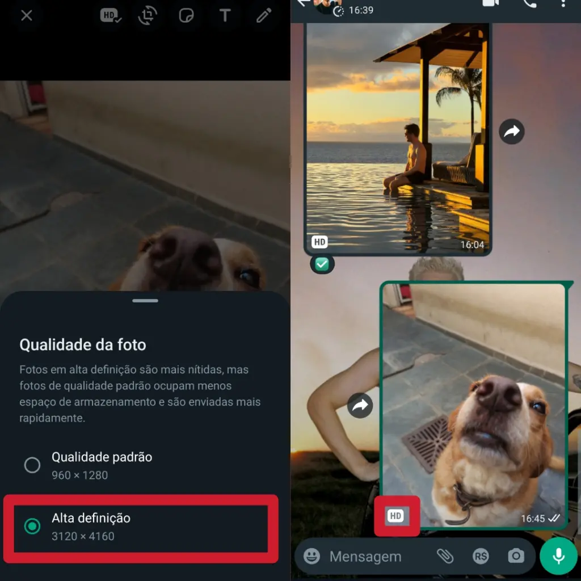
Task: Tap the Mensagem text input field
Action: coord(366,557)
